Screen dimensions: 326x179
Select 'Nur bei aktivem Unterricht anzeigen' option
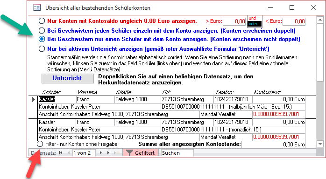(x=42, y=49)
